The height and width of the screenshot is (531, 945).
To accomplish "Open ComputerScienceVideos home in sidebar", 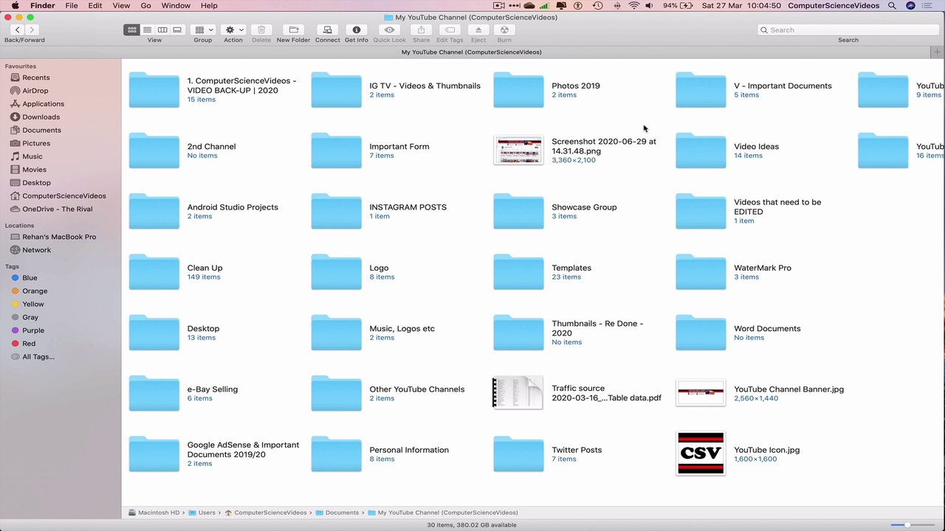I will click(x=63, y=196).
